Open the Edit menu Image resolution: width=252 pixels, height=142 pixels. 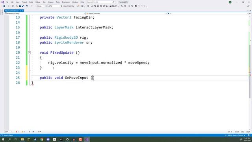point(12,2)
